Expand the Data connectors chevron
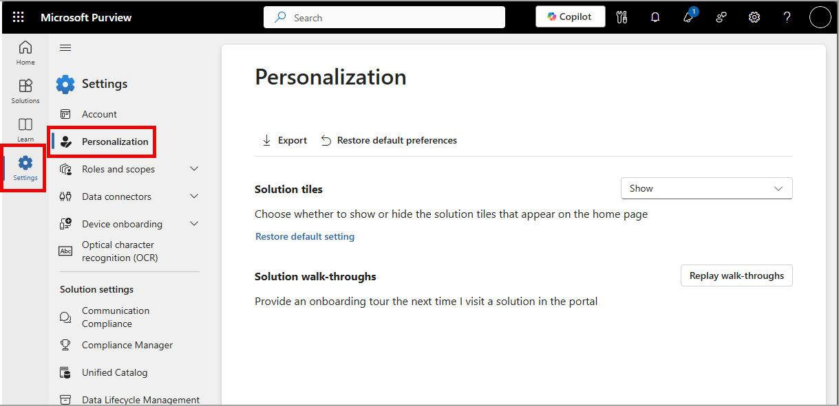The width and height of the screenshot is (839, 406). pos(194,196)
